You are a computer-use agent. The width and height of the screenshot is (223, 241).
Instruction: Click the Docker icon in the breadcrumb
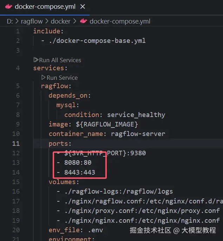(84, 21)
